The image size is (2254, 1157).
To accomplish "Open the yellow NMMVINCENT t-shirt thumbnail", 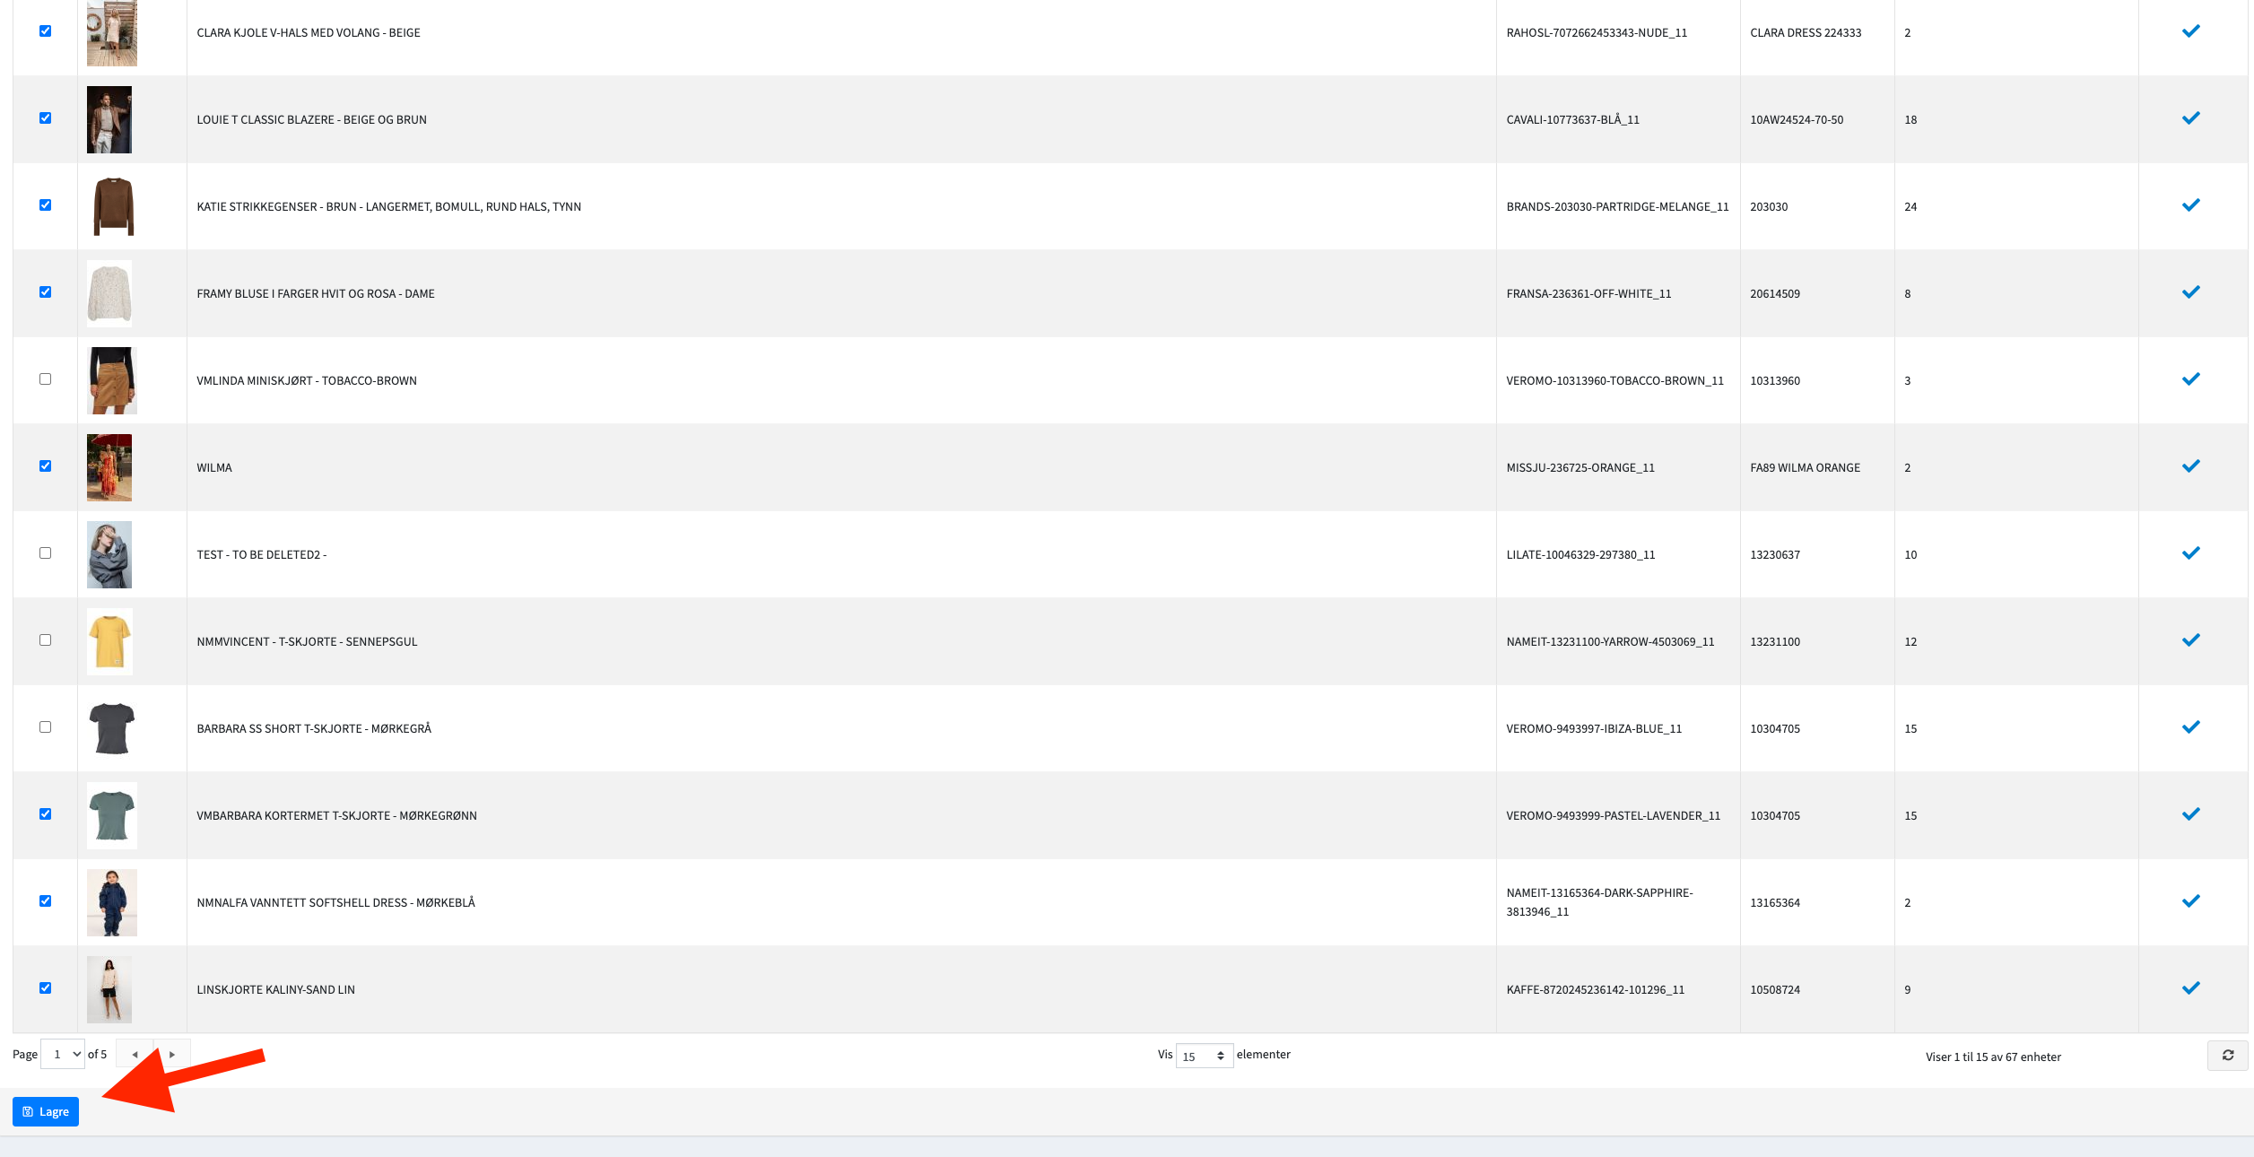I will [x=109, y=641].
